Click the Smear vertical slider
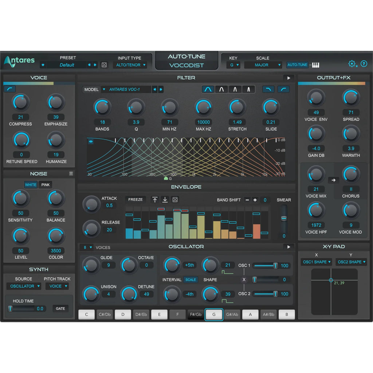Screen dimensions: 373x373 [x=284, y=219]
